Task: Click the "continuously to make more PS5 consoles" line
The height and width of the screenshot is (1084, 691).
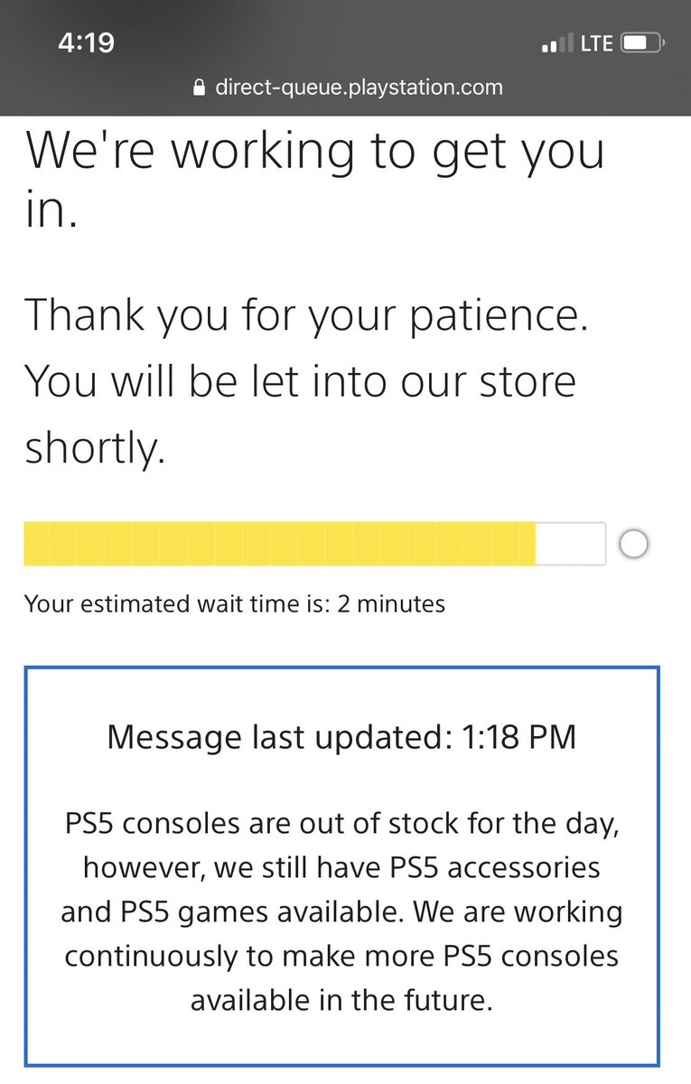Action: 341,956
